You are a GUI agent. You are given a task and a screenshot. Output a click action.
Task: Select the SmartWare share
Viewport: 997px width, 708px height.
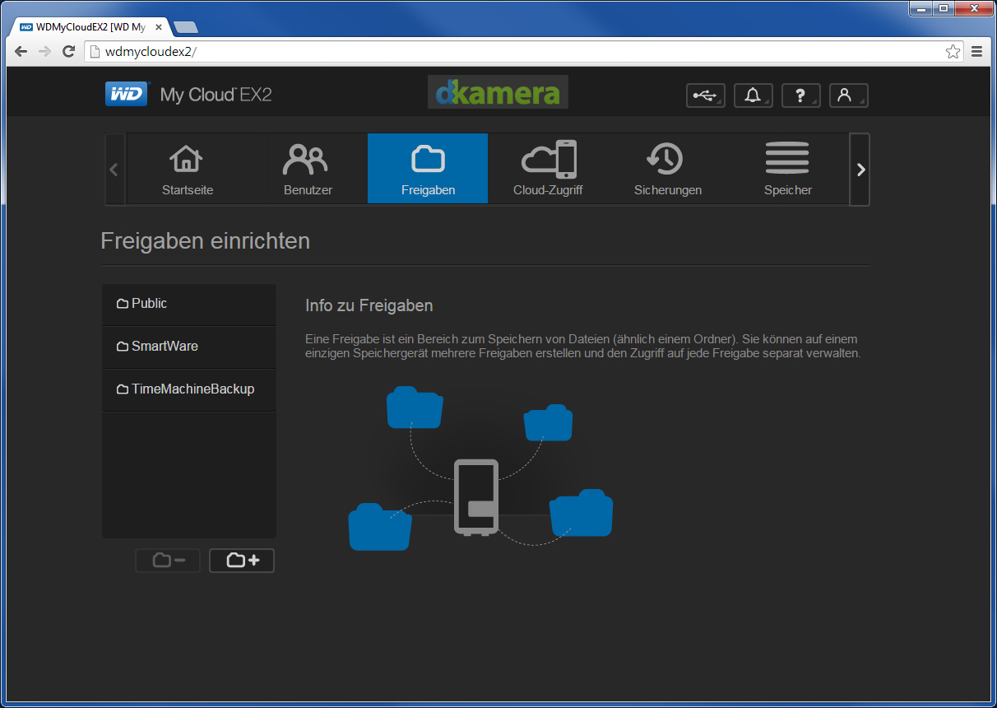click(x=189, y=347)
